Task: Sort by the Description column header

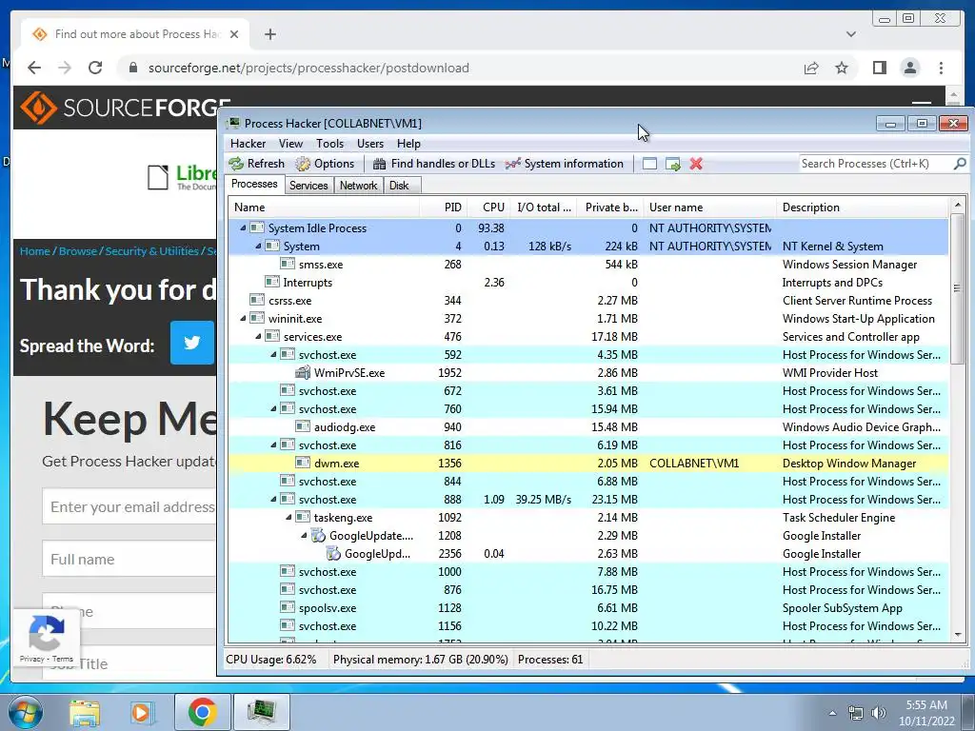Action: click(863, 207)
